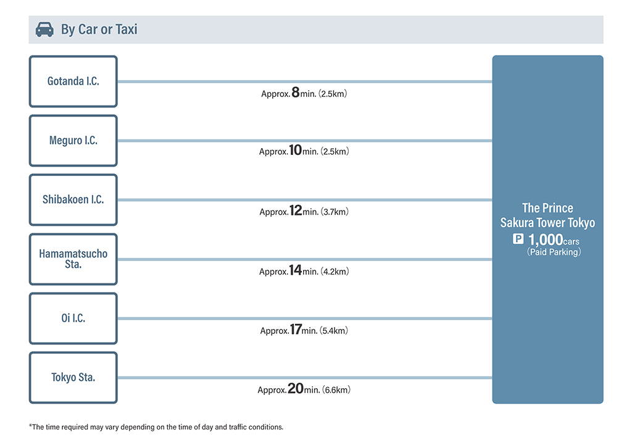Viewport: 632px width, 437px height.
Task: Click The Prince Sakura Tower Tokyo title
Action: (x=547, y=215)
